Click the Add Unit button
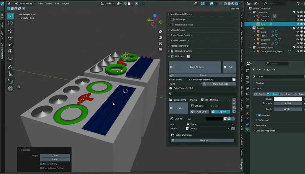This screenshot has width=305, height=174. coord(199,112)
